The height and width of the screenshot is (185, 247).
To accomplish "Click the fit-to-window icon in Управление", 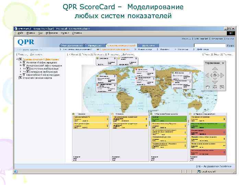I will pyautogui.click(x=215, y=87).
